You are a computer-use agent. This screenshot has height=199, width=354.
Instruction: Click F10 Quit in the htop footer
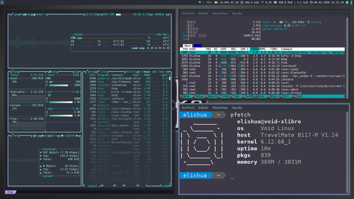[298, 96]
